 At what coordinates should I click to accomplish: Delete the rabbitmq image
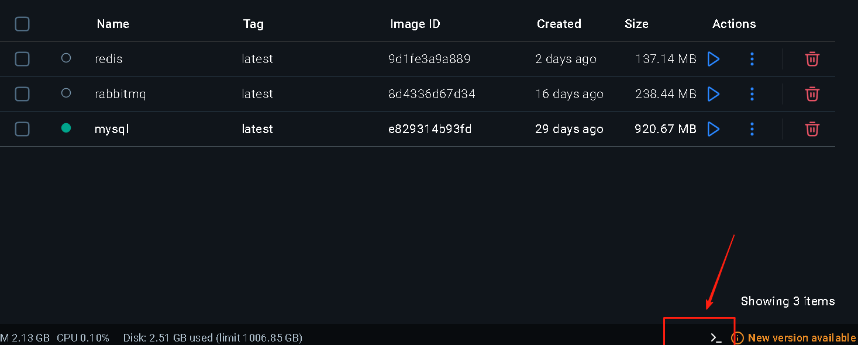pos(812,94)
